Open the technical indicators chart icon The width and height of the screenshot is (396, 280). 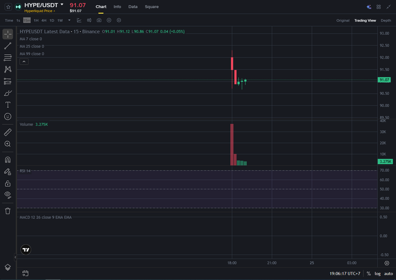(79, 20)
